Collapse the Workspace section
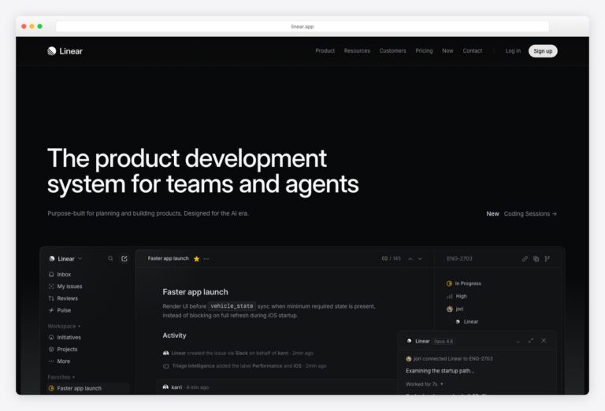The width and height of the screenshot is (605, 411). pos(64,326)
